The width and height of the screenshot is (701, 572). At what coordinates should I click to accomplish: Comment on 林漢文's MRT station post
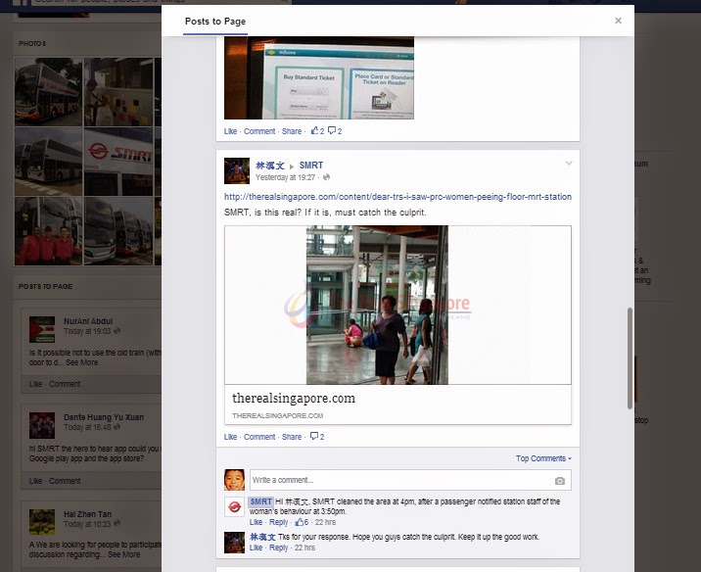coord(259,437)
